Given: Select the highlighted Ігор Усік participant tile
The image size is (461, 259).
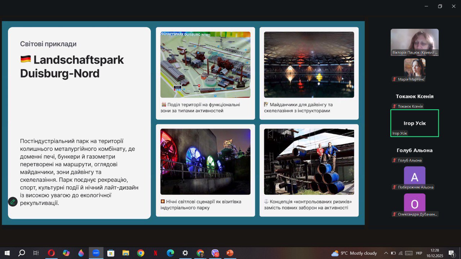Looking at the screenshot, I should [415, 123].
